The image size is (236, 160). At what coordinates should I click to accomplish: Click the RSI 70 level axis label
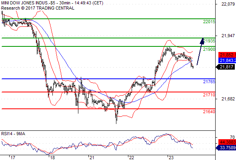[x=232, y=137]
